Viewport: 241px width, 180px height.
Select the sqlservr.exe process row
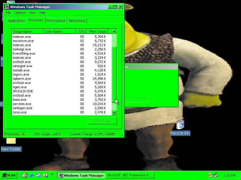62,79
